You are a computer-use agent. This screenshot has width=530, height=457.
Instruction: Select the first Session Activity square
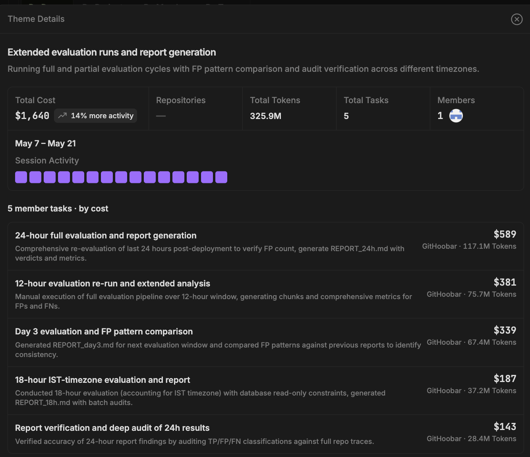21,177
